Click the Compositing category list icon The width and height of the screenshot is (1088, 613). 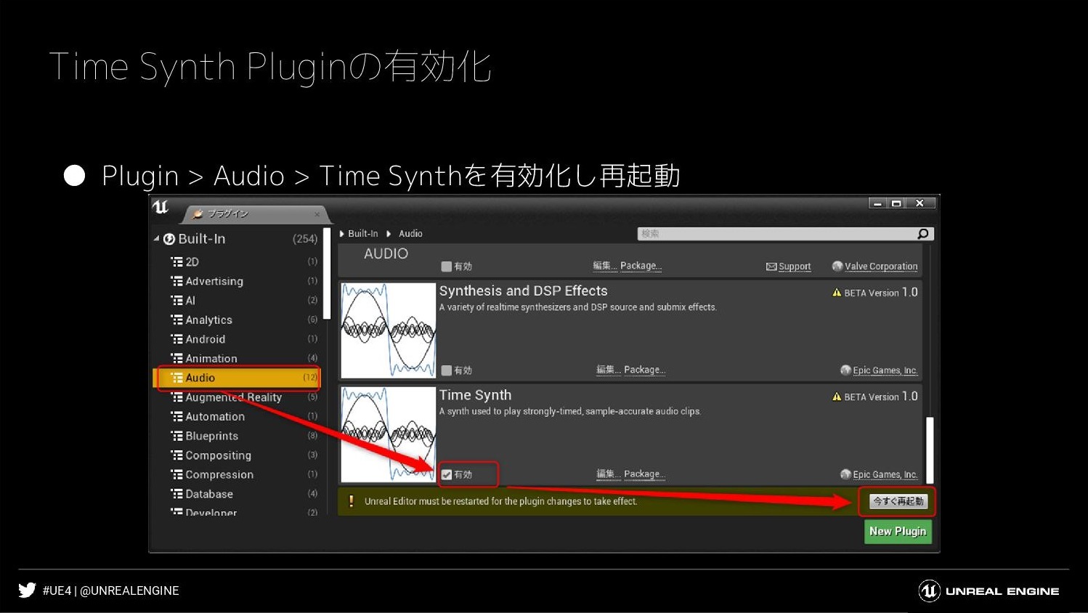pyautogui.click(x=176, y=455)
